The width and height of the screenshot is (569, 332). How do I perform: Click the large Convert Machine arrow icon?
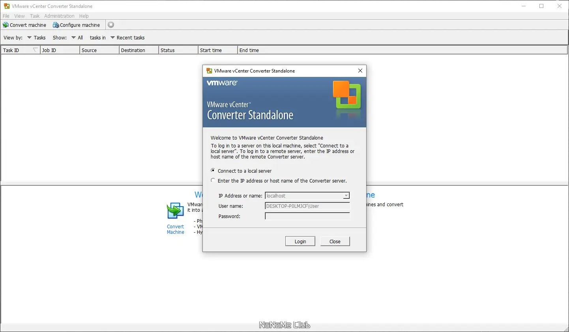coord(175,211)
